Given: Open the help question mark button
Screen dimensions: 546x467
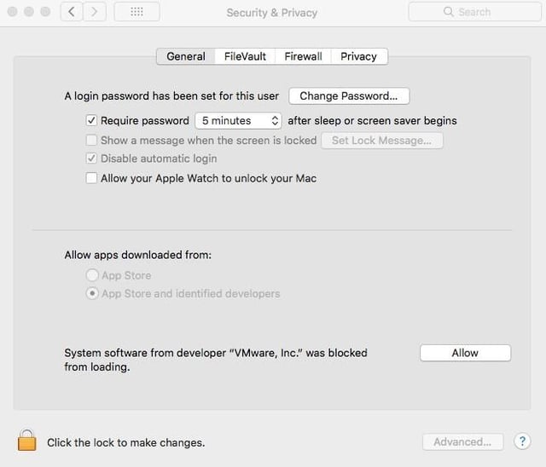Looking at the screenshot, I should click(x=522, y=441).
